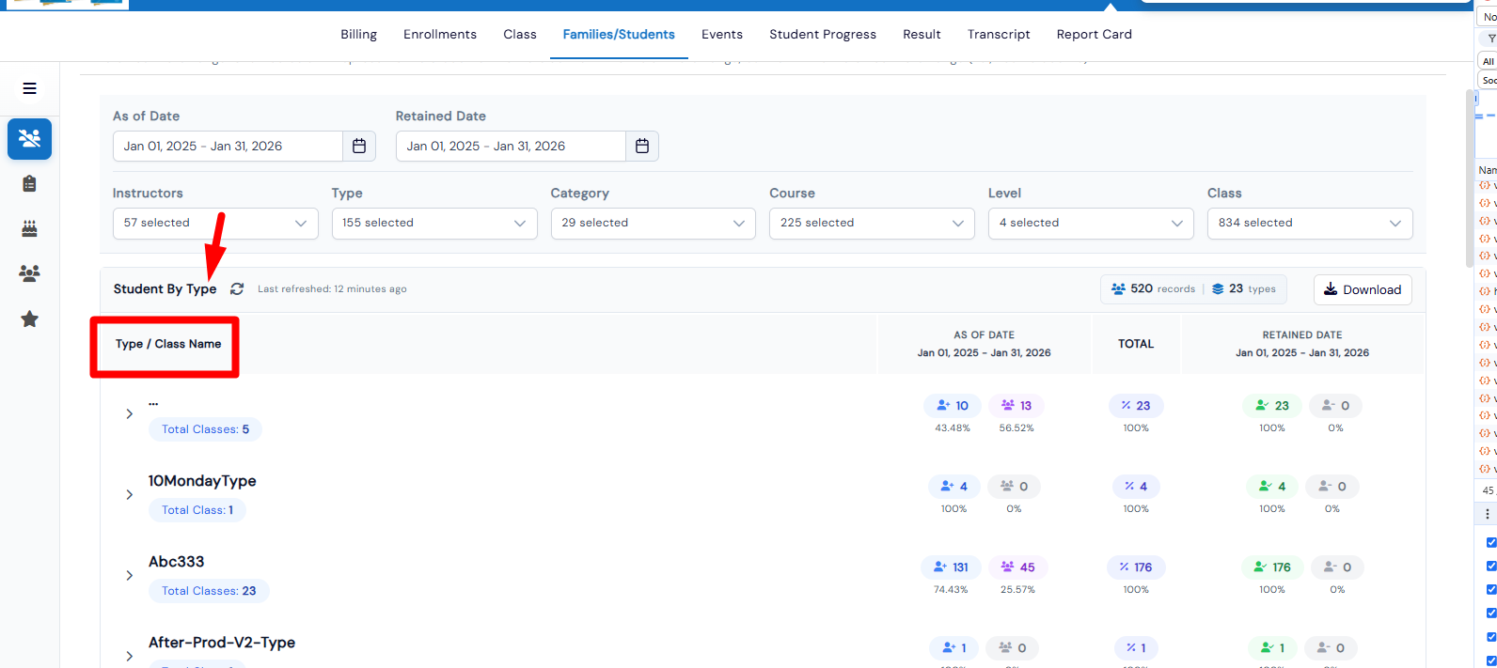Click the retained 23 badge in '...' row

(1272, 406)
